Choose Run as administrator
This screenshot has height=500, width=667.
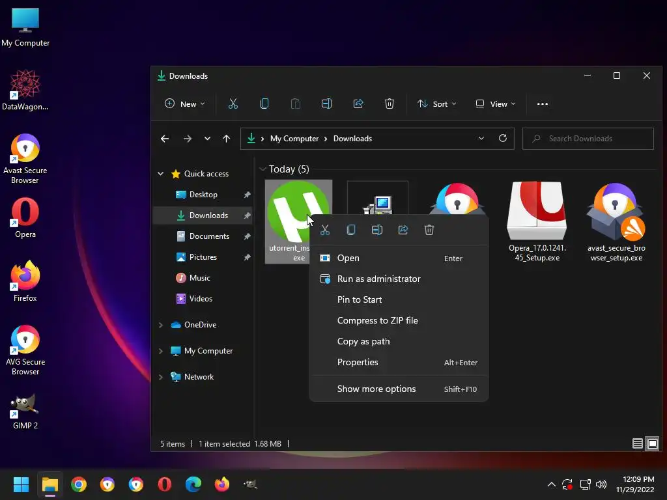tap(399, 279)
